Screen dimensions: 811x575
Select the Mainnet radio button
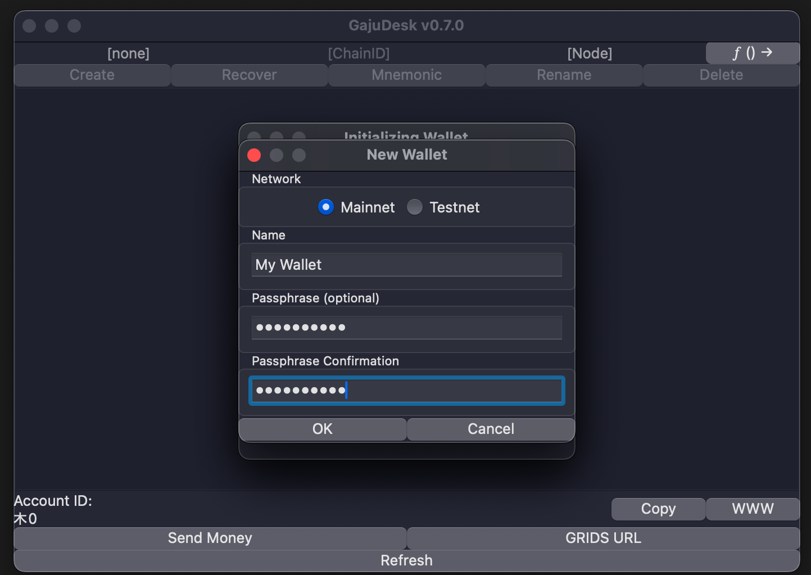pyautogui.click(x=326, y=207)
